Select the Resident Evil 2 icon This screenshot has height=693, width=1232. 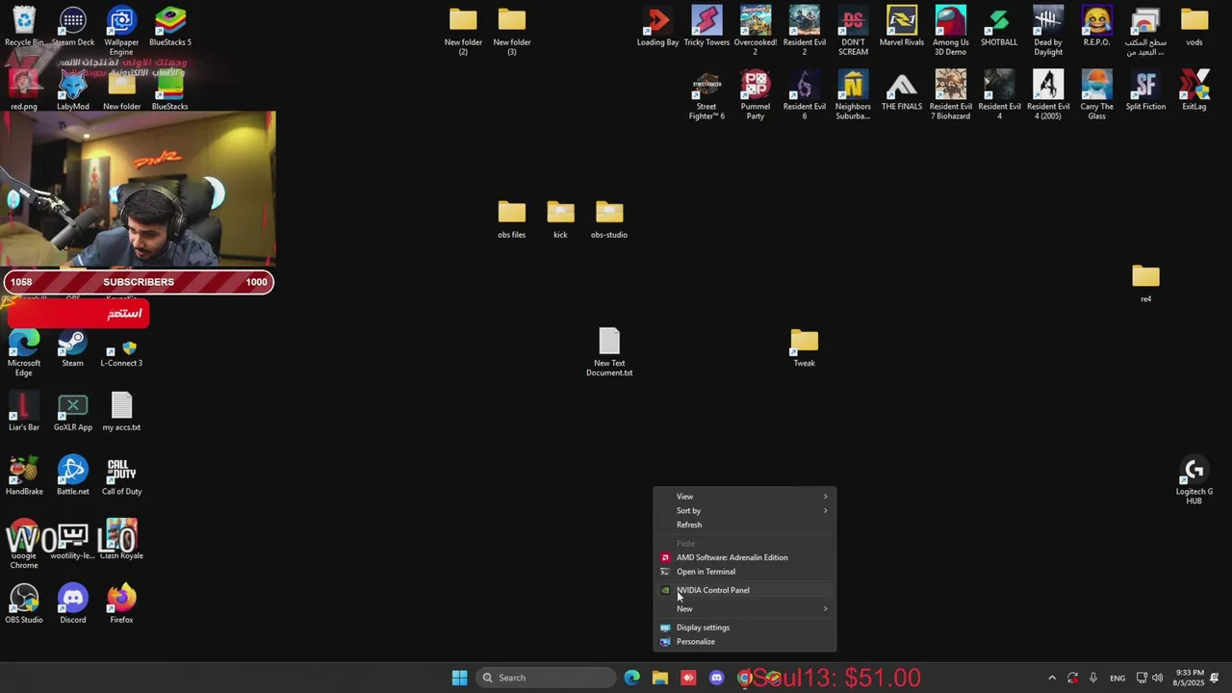(x=805, y=31)
